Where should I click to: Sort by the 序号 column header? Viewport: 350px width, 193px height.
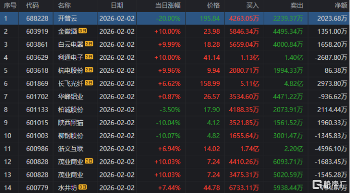coord(10,6)
